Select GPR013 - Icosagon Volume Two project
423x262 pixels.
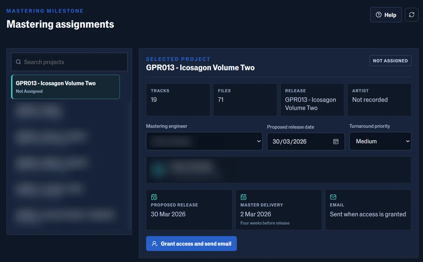[65, 87]
